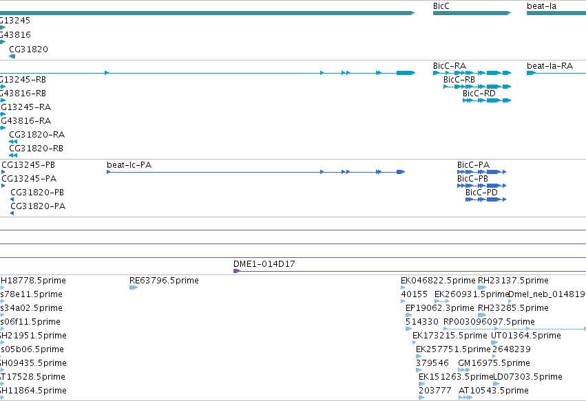Select the beat-Ia gene feature
The width and height of the screenshot is (586, 401).
pyautogui.click(x=556, y=13)
